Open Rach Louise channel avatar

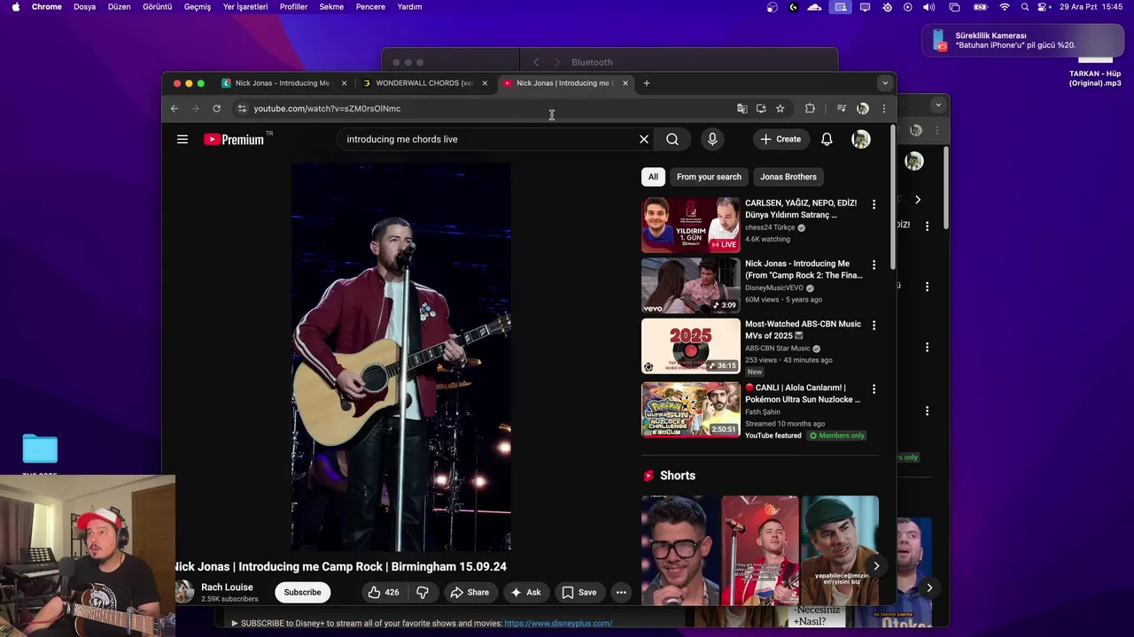[x=184, y=592]
